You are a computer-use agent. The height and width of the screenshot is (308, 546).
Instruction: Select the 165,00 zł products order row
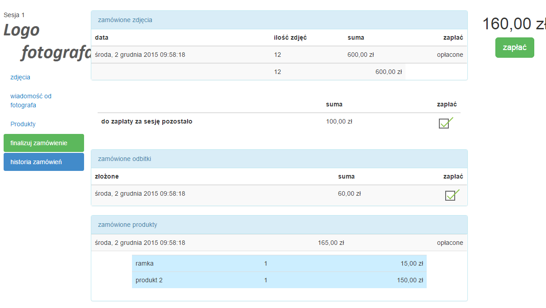point(279,243)
